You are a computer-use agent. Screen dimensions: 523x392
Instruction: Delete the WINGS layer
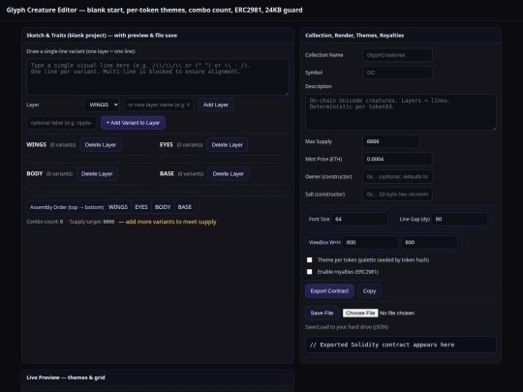click(100, 144)
